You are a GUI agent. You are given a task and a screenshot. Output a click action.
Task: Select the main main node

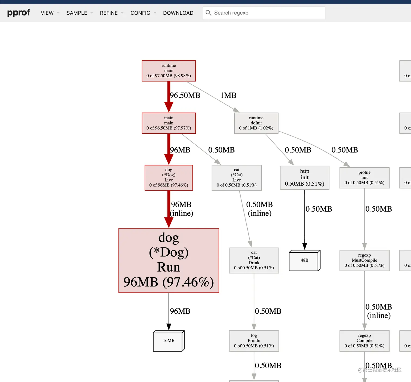point(169,123)
